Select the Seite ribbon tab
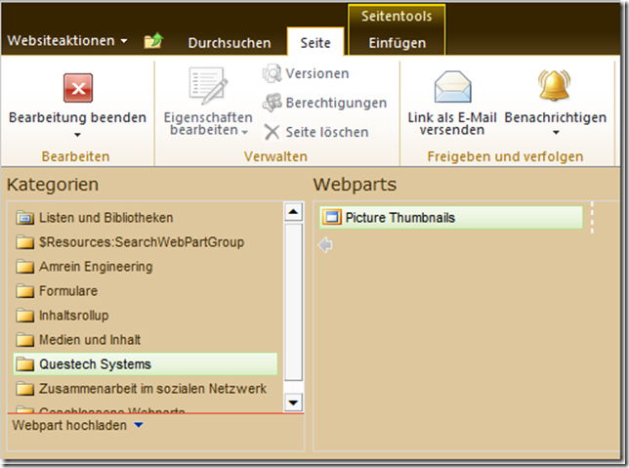Screen dimensions: 629x468 tap(315, 42)
